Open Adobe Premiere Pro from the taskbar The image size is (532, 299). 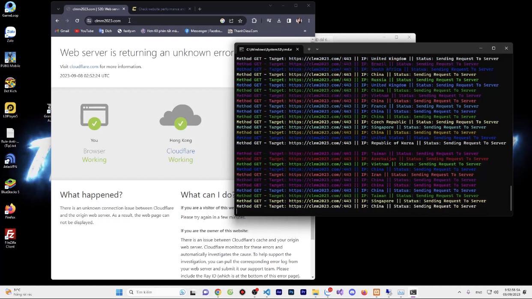pos(304,292)
